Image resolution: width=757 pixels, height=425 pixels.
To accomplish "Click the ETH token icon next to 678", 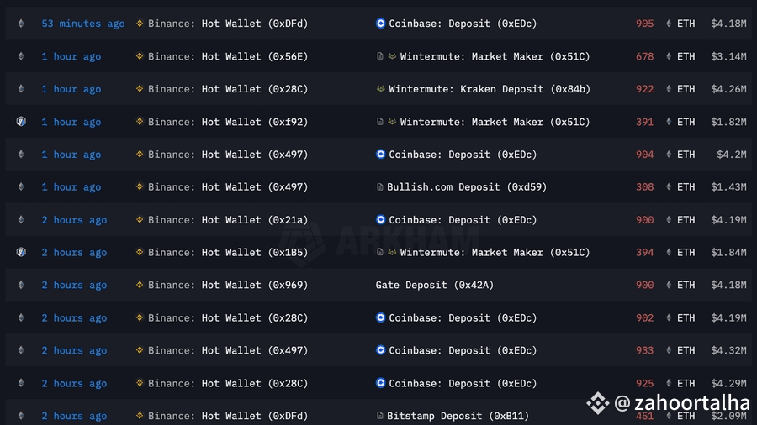I will (x=669, y=56).
